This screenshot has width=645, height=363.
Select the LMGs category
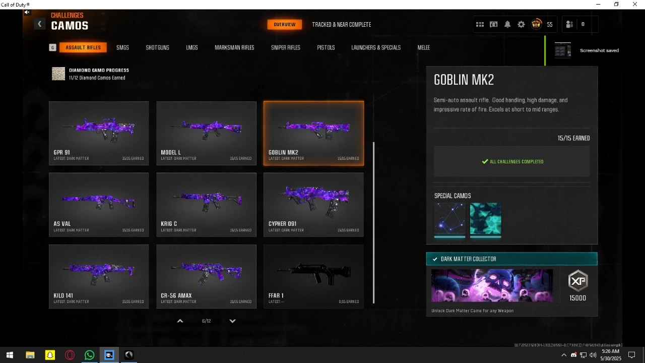point(192,47)
